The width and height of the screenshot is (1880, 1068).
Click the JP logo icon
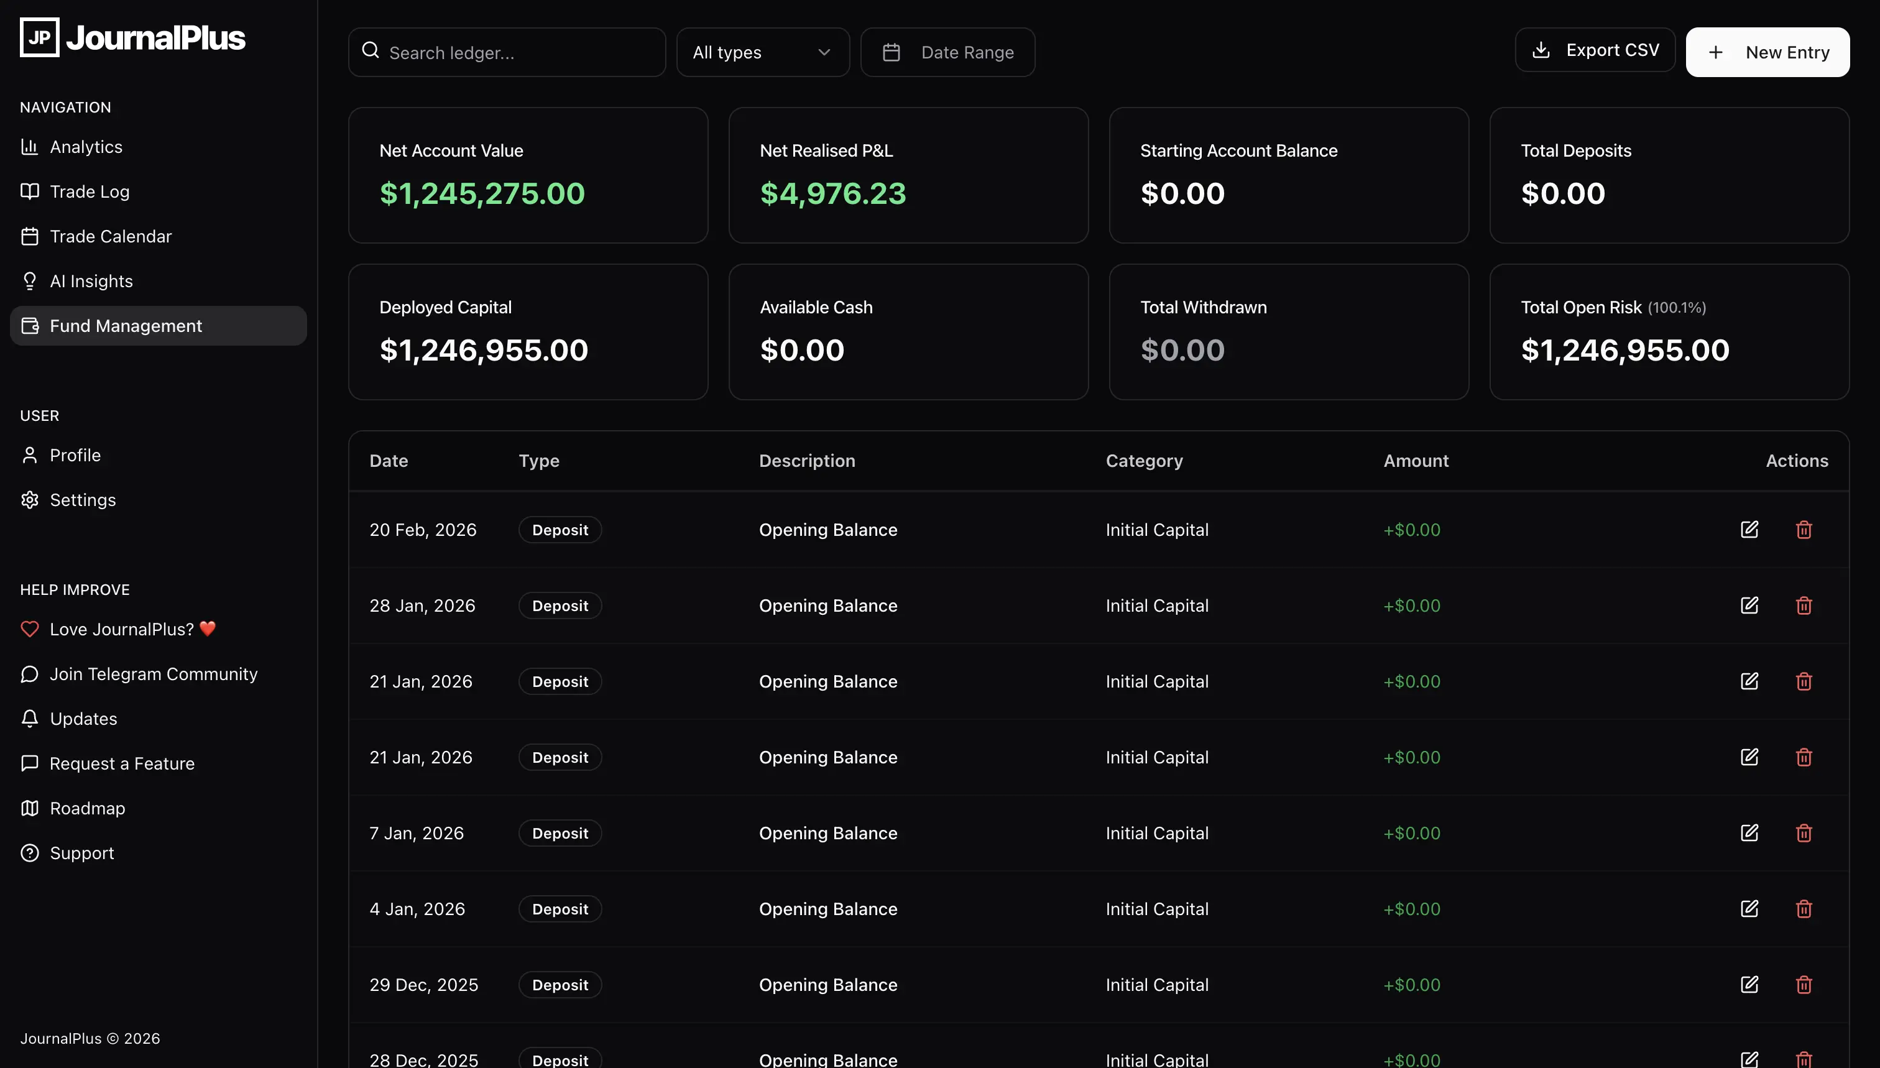40,37
